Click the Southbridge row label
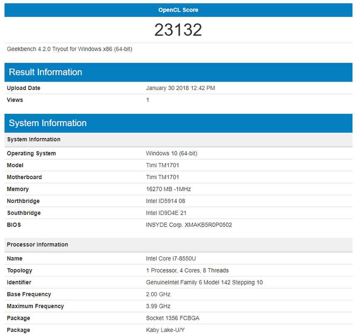The height and width of the screenshot is (334, 357). [x=23, y=213]
